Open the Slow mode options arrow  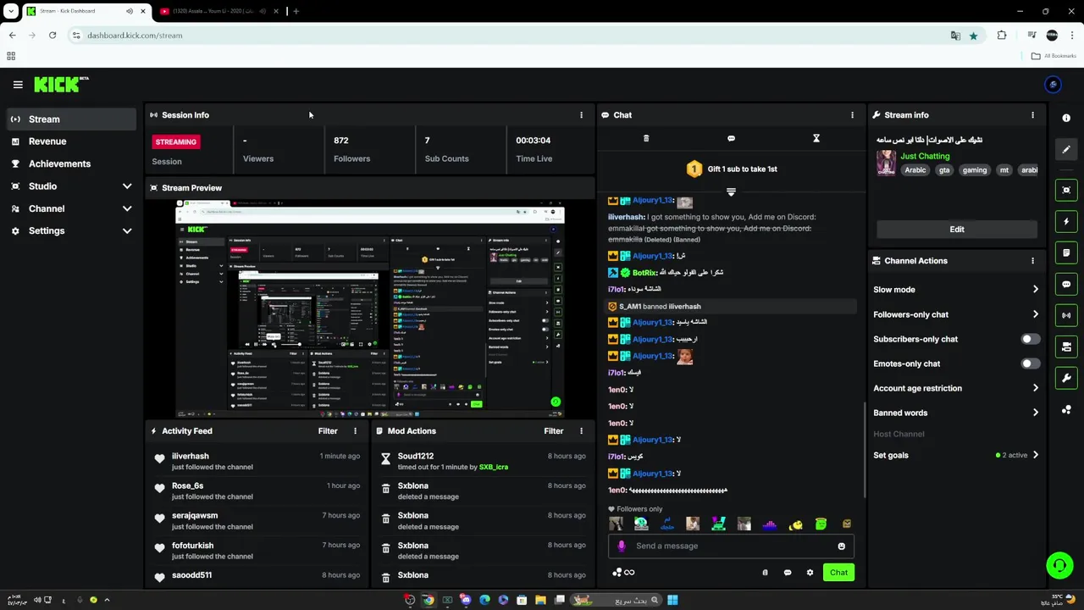click(1035, 290)
